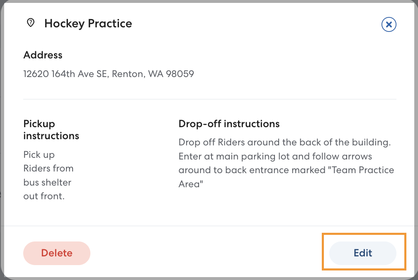Click the word Renton in the address
This screenshot has height=280, width=418.
[x=127, y=74]
